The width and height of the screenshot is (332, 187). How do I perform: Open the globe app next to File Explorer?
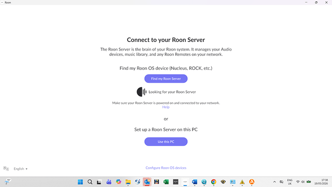[x=138, y=182]
